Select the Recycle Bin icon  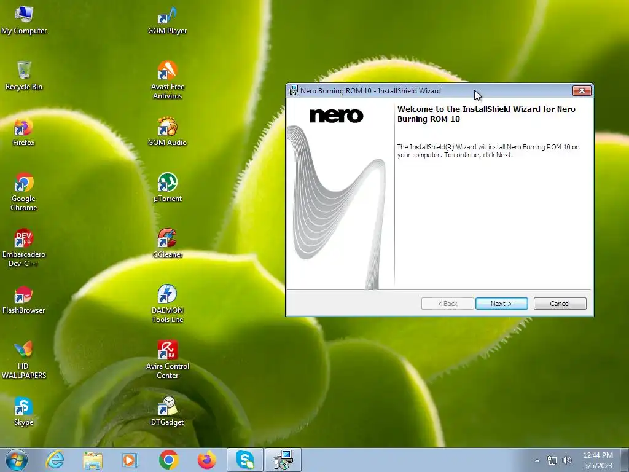click(x=24, y=76)
